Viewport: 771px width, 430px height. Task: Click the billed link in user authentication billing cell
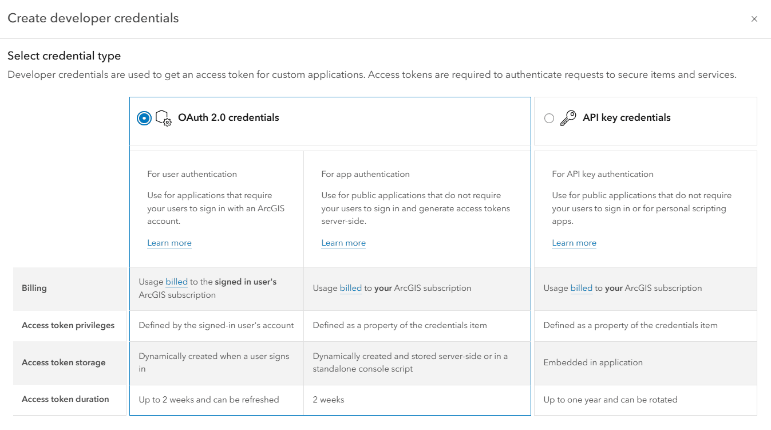click(x=176, y=281)
